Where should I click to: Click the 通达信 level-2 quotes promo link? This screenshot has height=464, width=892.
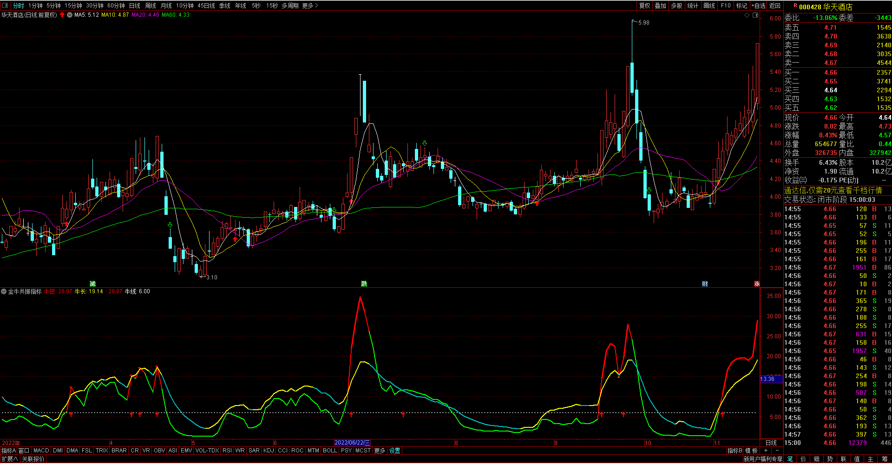[833, 190]
